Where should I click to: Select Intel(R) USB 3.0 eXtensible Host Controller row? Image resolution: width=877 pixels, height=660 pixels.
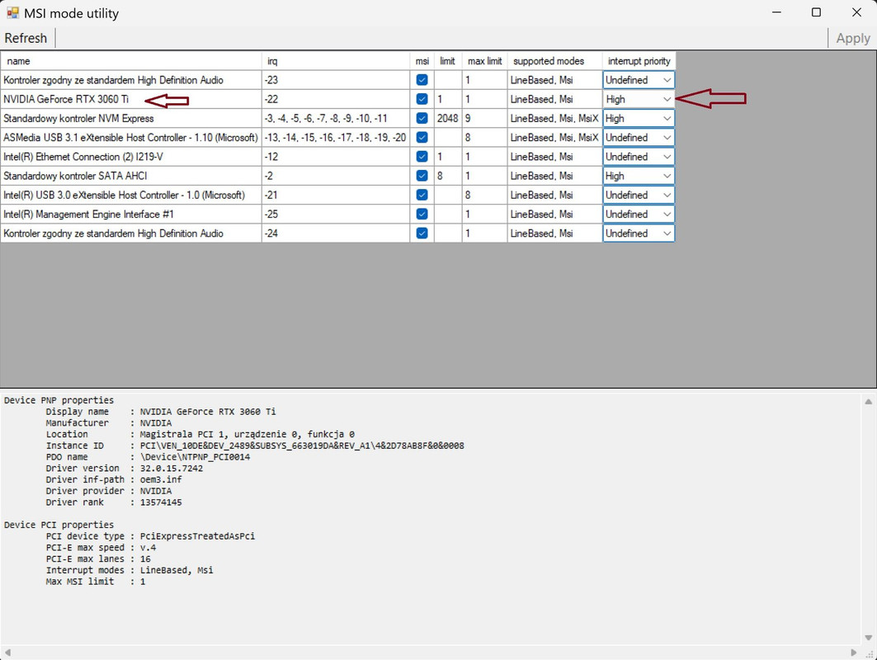(131, 195)
